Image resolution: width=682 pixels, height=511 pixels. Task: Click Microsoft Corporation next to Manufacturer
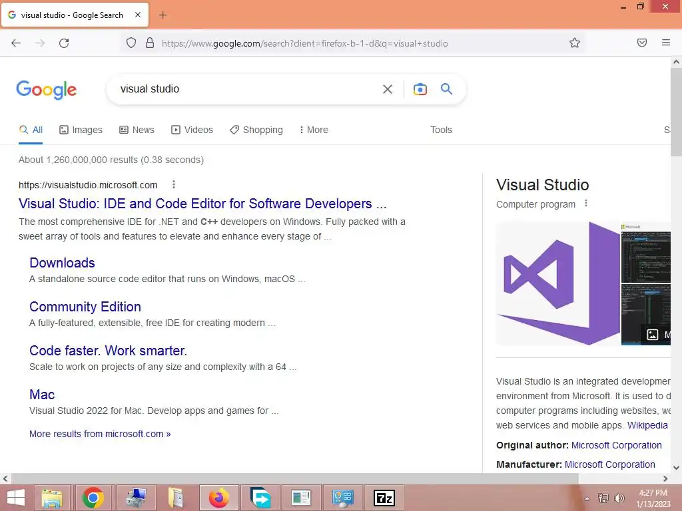(610, 464)
